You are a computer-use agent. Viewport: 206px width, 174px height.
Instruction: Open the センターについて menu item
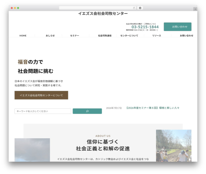(x=129, y=36)
